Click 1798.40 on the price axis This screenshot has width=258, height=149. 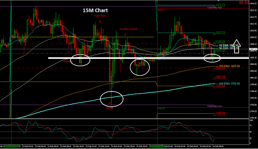click(x=253, y=91)
